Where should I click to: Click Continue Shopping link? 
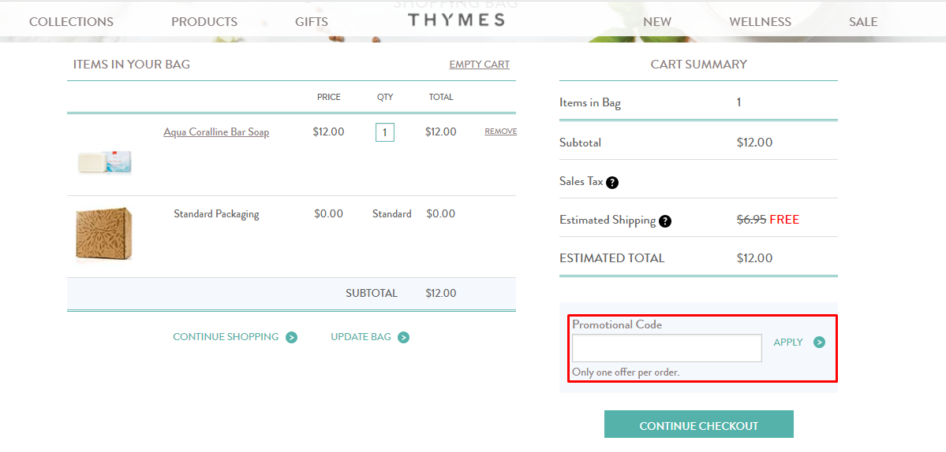click(226, 337)
